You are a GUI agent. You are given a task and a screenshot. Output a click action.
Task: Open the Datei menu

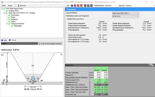(4, 6)
